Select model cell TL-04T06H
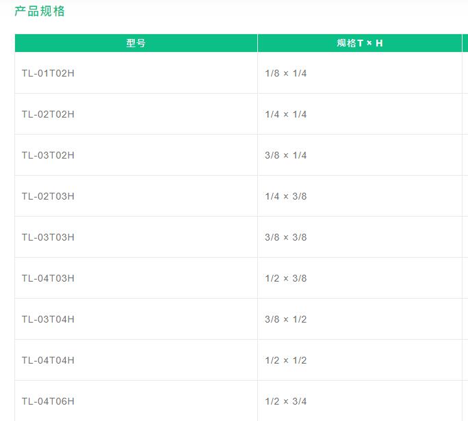468x421 pixels. (x=136, y=401)
